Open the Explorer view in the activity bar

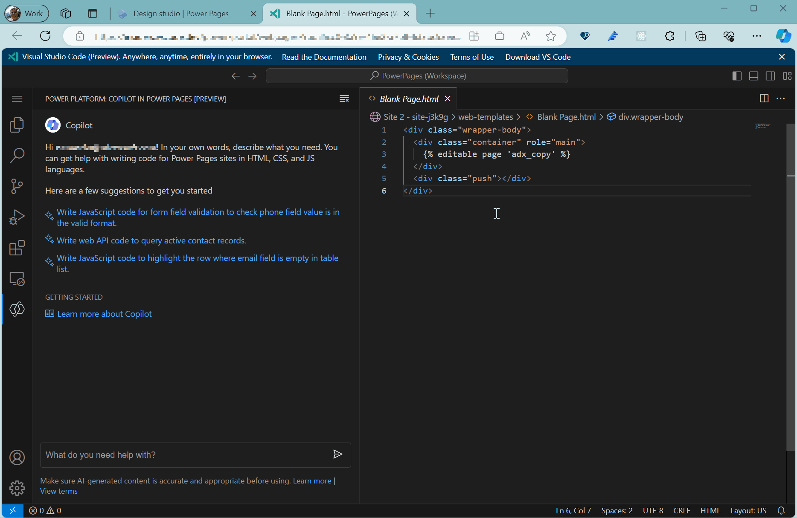coord(17,124)
